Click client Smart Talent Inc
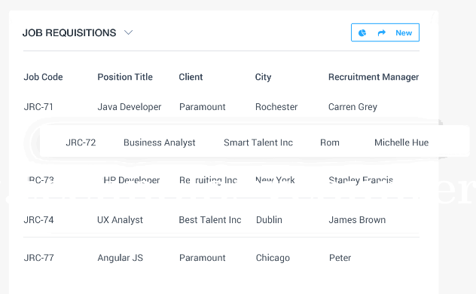The height and width of the screenshot is (294, 476). (x=258, y=142)
